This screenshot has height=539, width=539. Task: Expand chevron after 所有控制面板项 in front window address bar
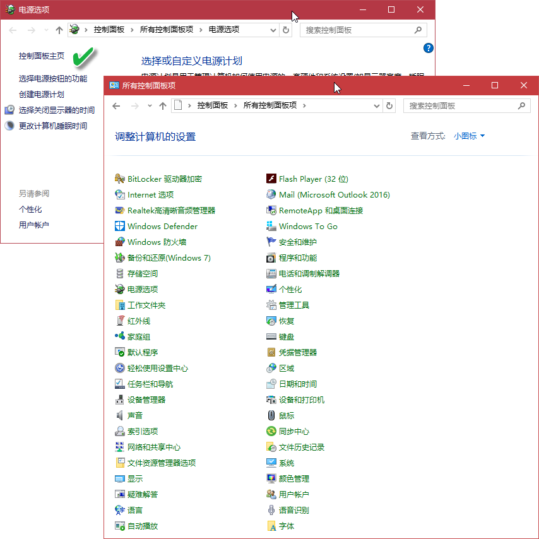[x=304, y=106]
